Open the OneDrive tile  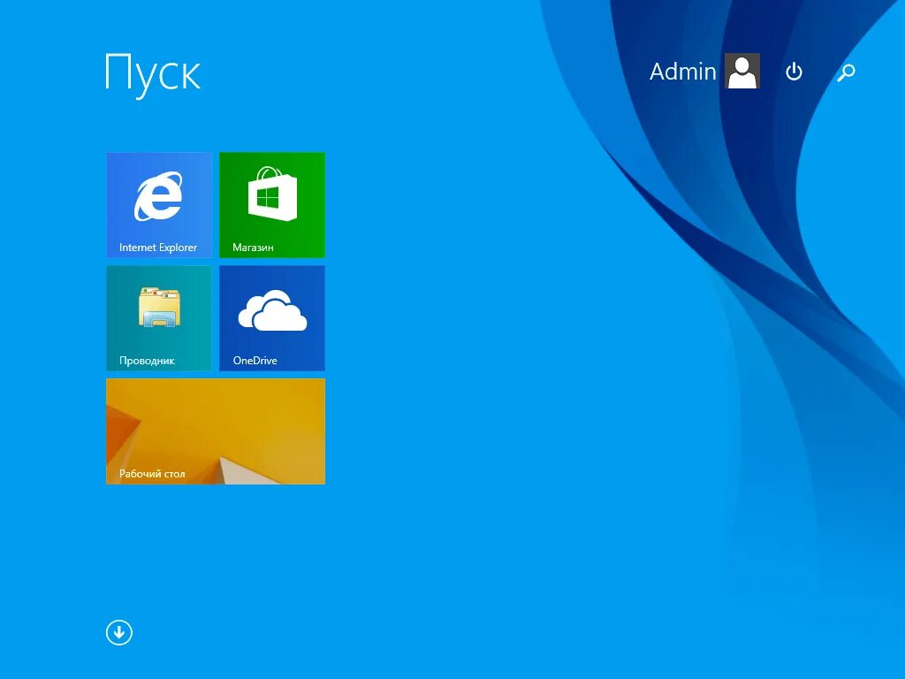[272, 318]
